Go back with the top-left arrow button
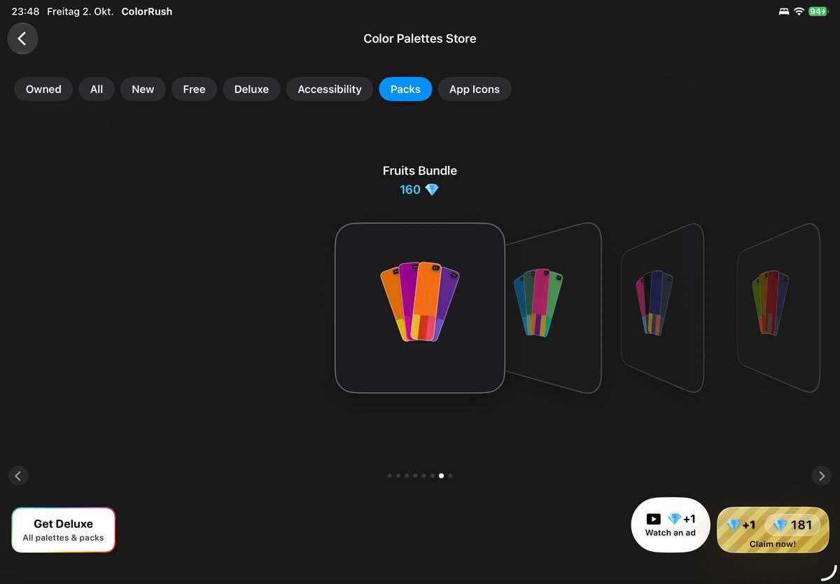 tap(22, 39)
